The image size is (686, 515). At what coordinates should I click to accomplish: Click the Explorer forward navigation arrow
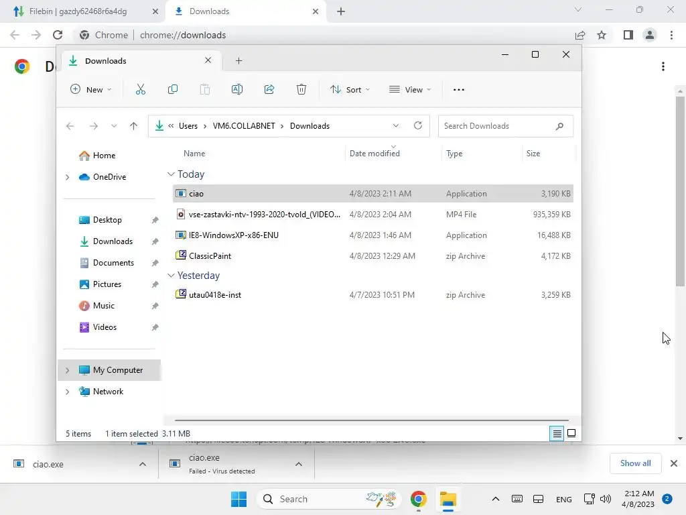tap(94, 126)
